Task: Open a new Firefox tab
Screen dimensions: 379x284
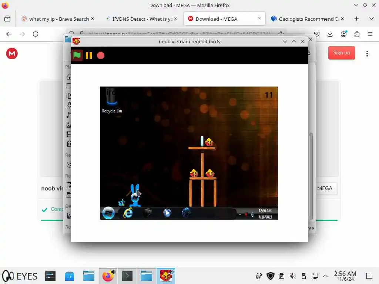Action: pyautogui.click(x=356, y=19)
